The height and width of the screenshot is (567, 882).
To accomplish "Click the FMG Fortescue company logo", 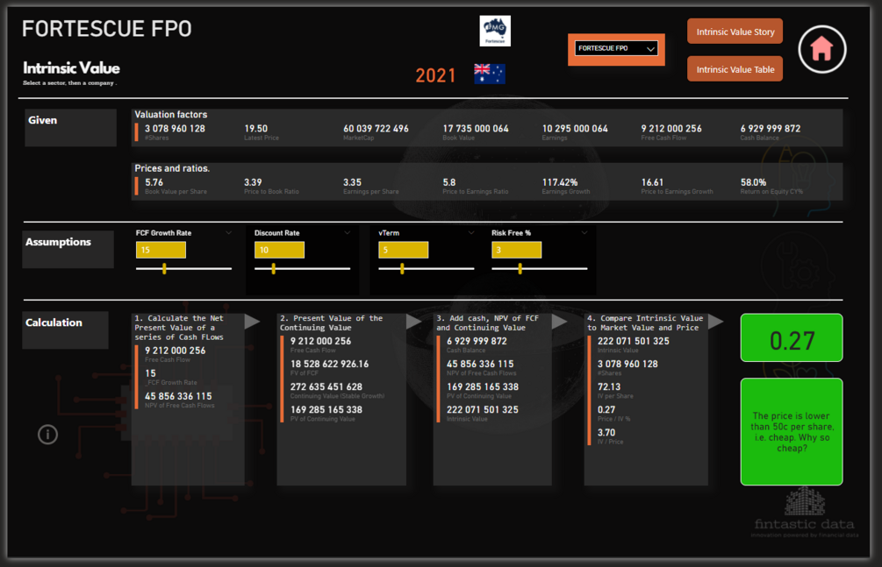I will pos(495,31).
